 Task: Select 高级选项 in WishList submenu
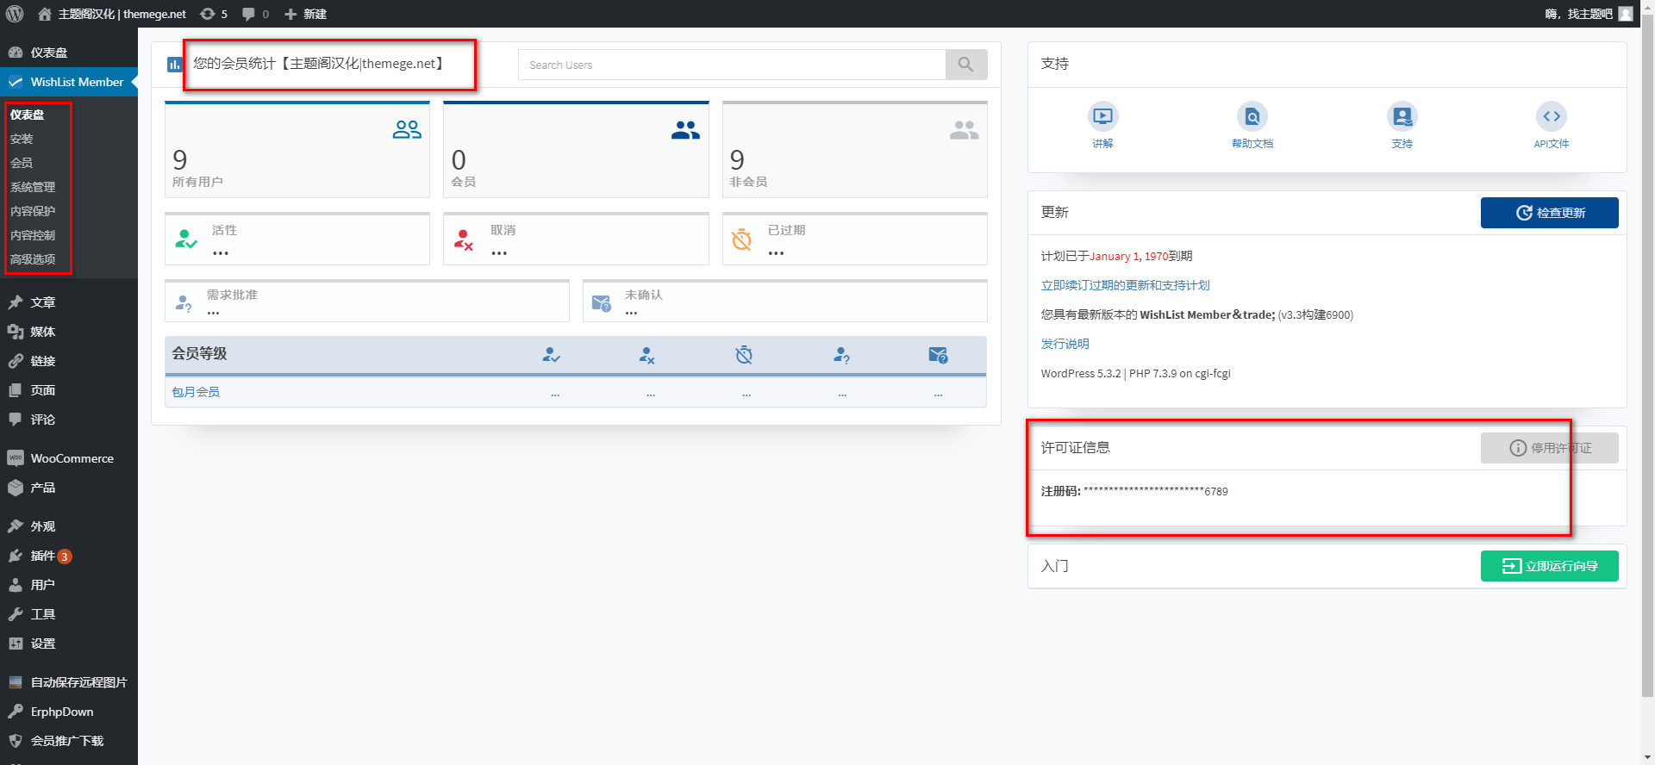click(33, 259)
